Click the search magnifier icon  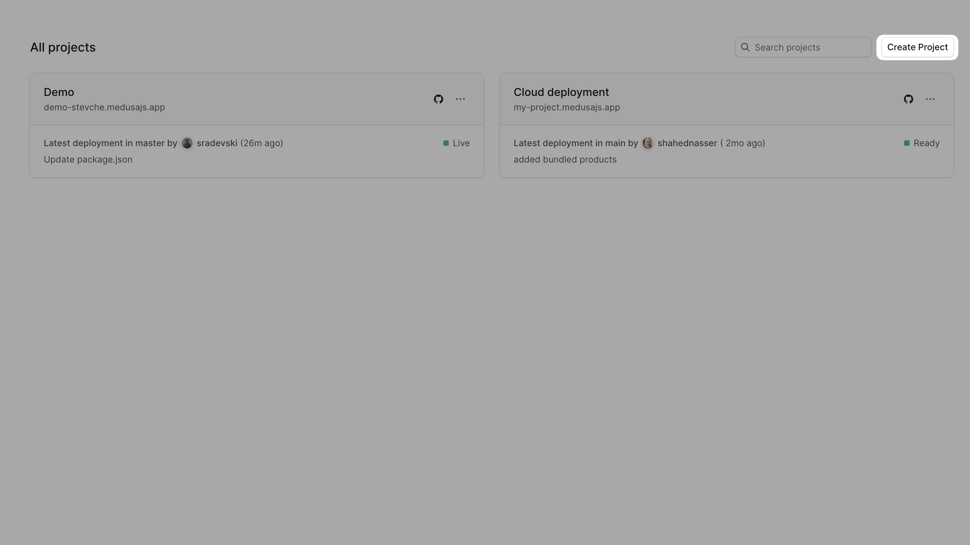[x=746, y=47]
